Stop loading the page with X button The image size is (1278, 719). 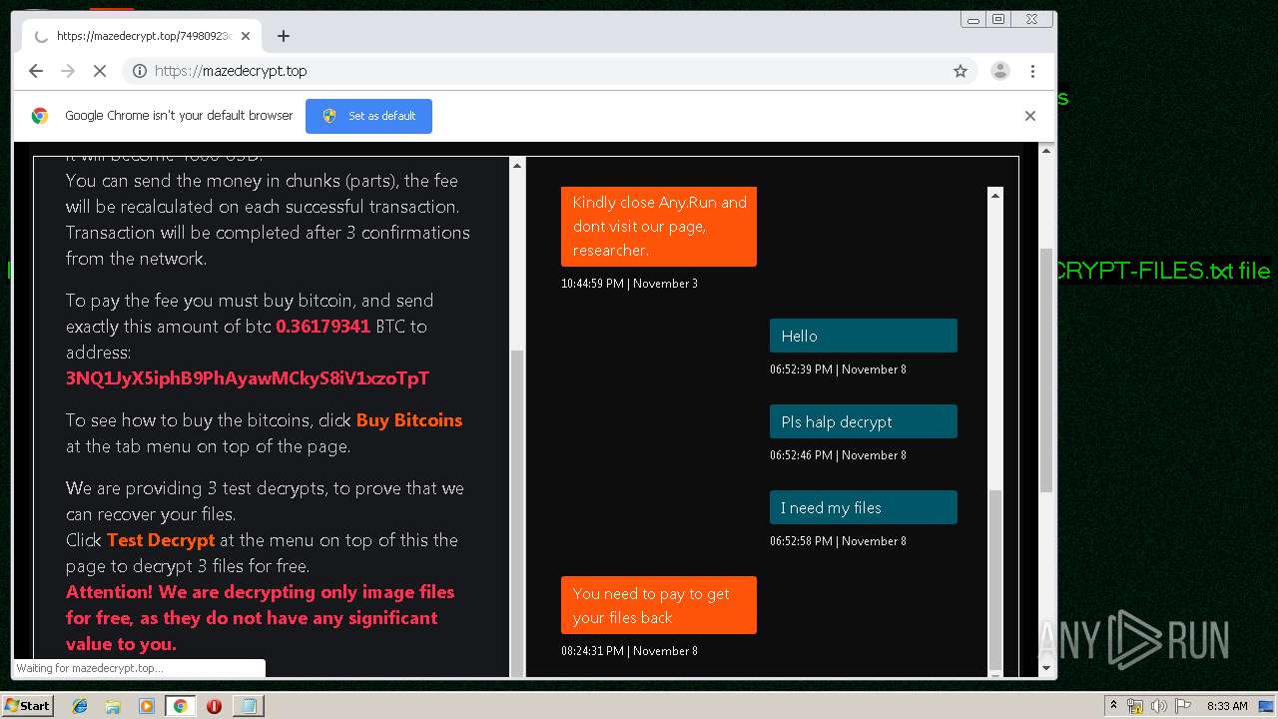100,71
